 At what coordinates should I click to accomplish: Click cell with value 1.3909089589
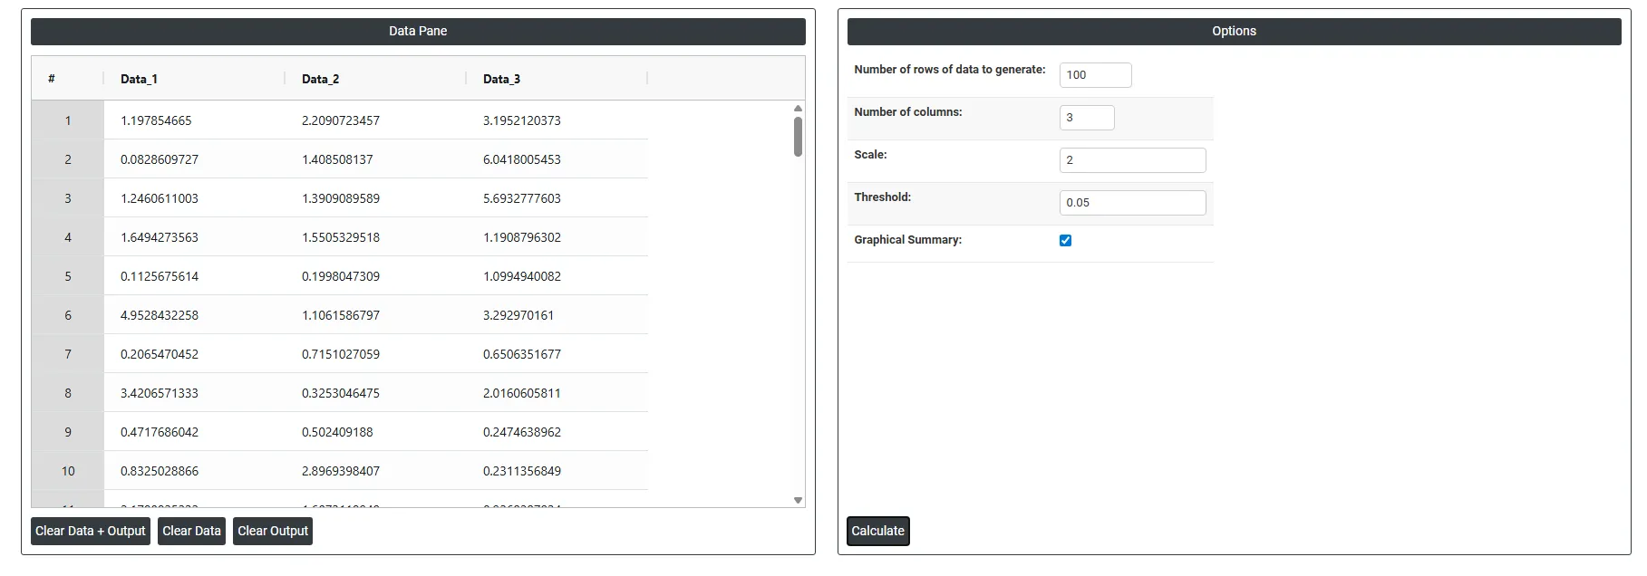tap(376, 198)
